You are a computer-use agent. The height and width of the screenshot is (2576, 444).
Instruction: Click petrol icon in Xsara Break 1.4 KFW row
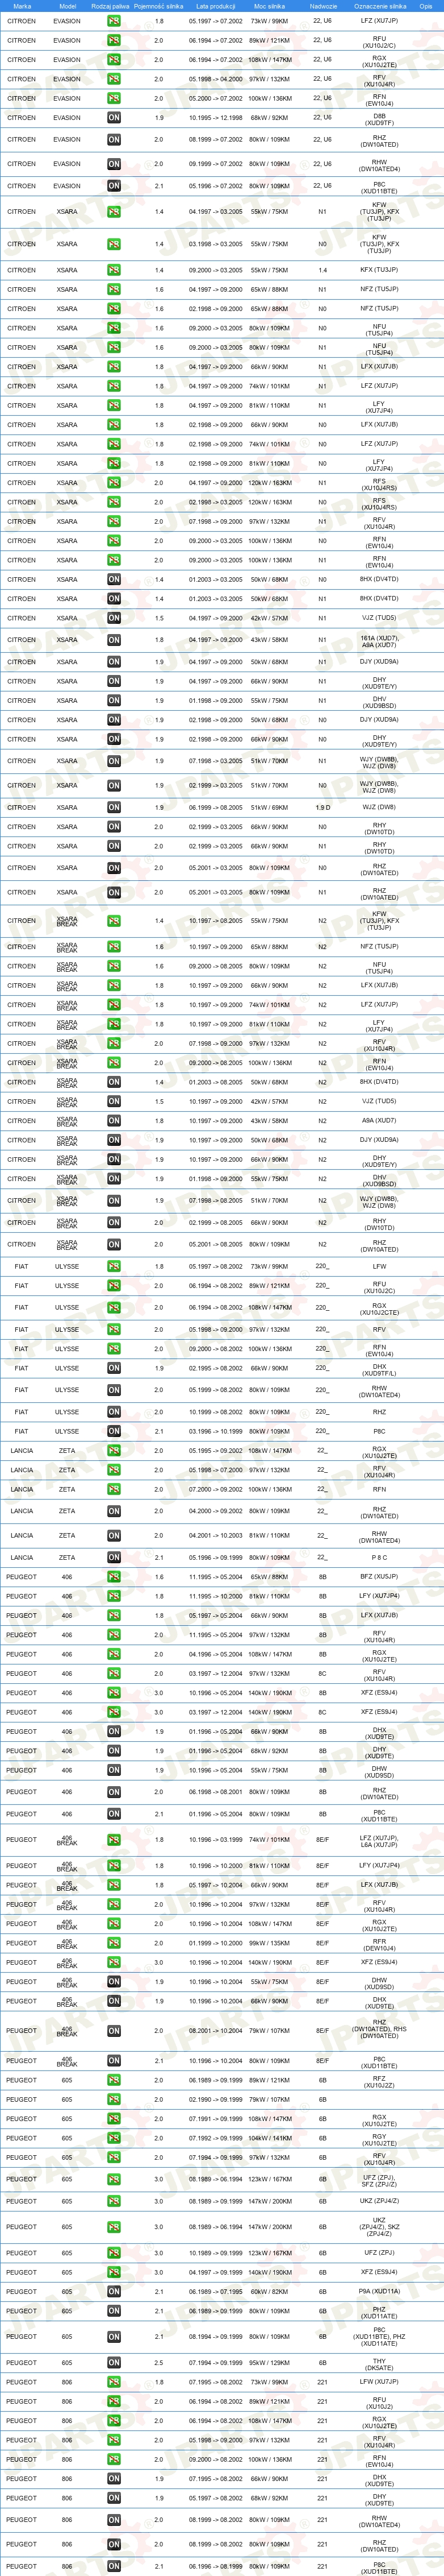(114, 921)
